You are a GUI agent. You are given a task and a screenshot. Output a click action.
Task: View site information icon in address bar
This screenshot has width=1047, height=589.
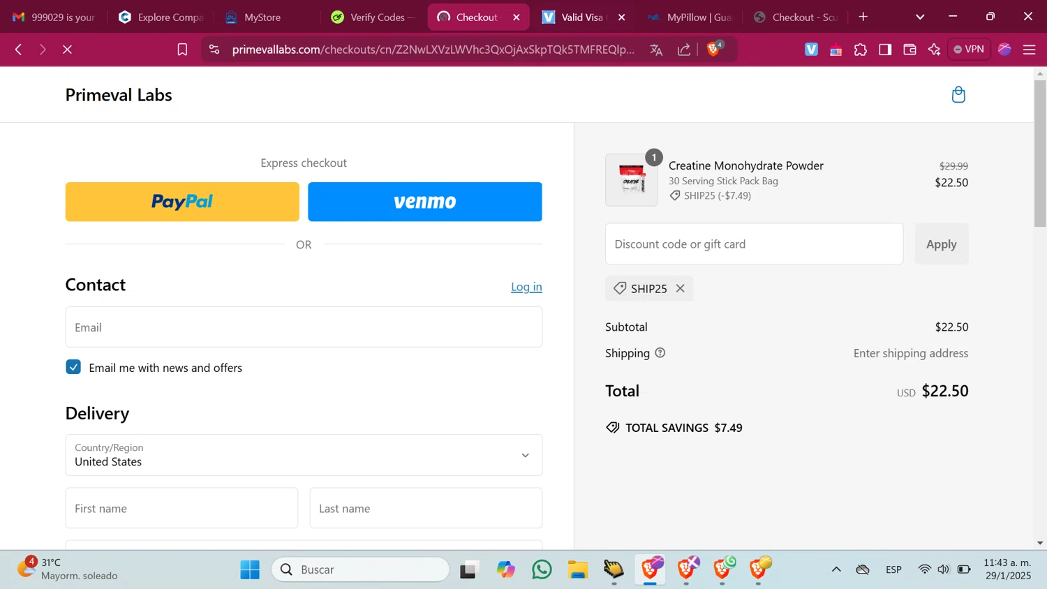point(214,50)
